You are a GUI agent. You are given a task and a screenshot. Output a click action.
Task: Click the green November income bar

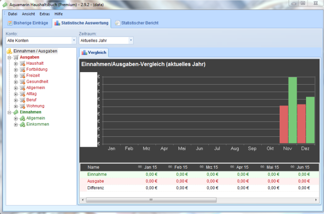[293, 110]
